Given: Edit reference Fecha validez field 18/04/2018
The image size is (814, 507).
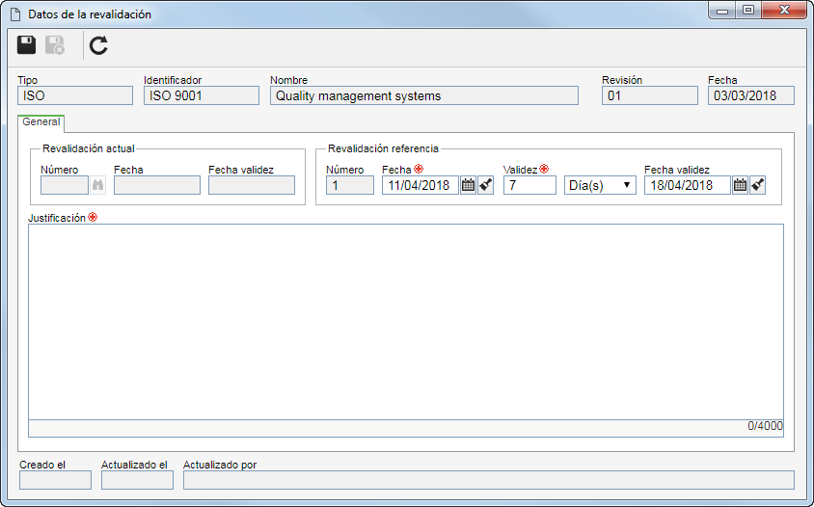Looking at the screenshot, I should point(688,185).
